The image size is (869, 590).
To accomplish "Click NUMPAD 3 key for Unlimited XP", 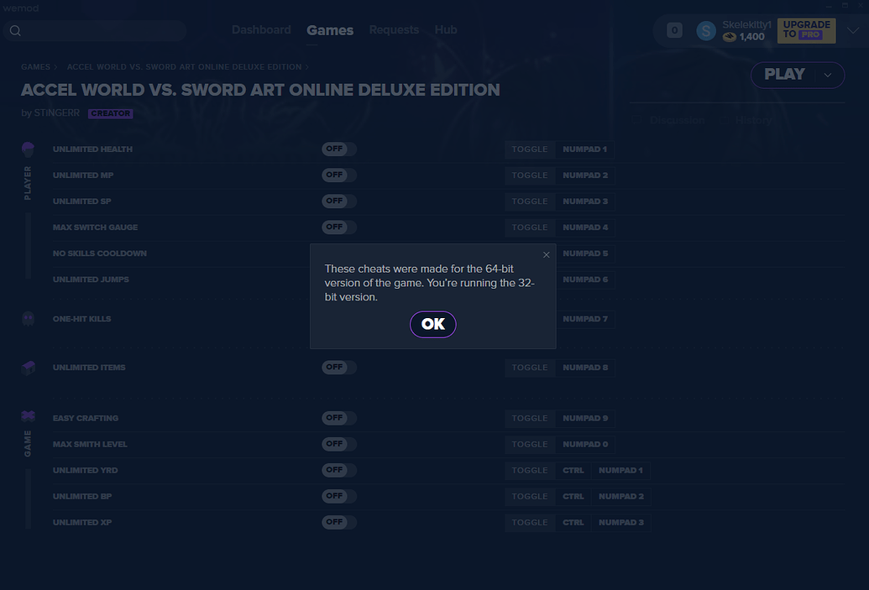I will pos(620,522).
